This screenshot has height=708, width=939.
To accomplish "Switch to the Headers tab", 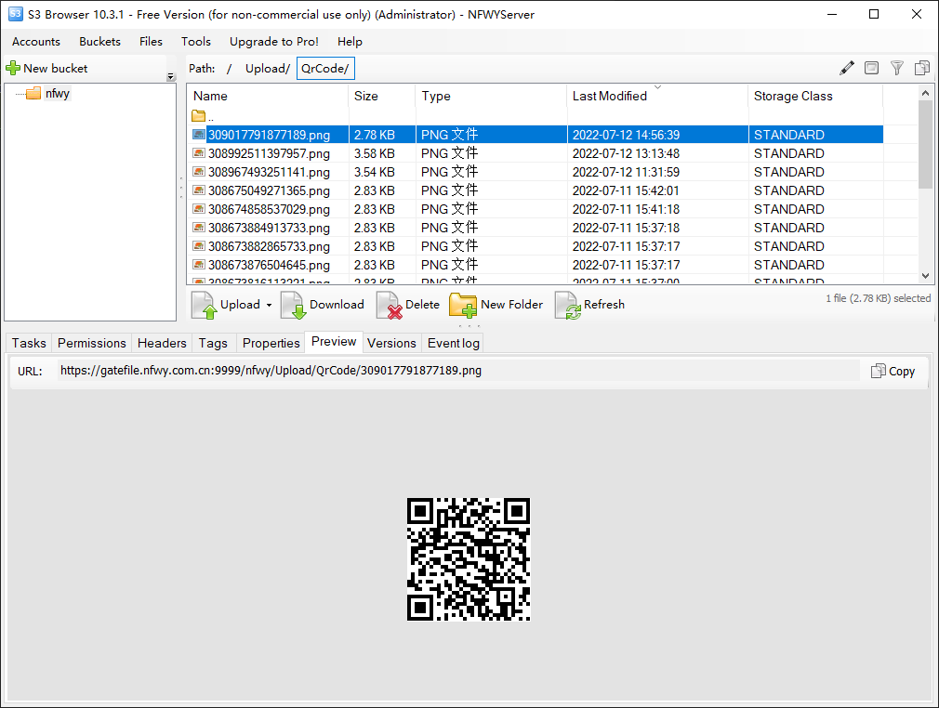I will [x=162, y=343].
